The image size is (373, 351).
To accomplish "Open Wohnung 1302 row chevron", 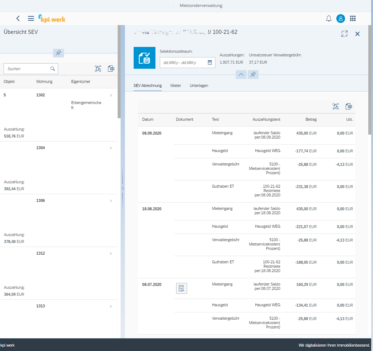I will click(111, 95).
